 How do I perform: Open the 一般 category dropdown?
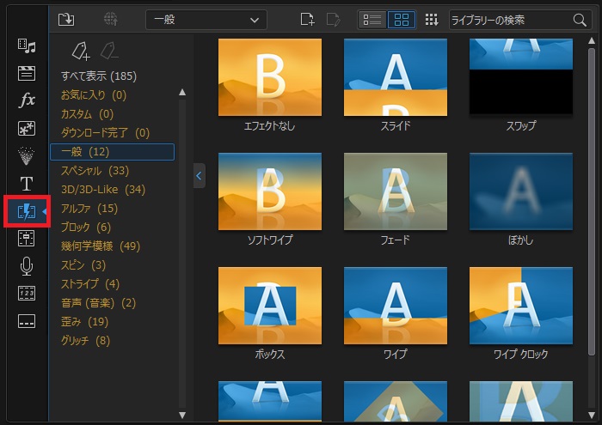(206, 19)
